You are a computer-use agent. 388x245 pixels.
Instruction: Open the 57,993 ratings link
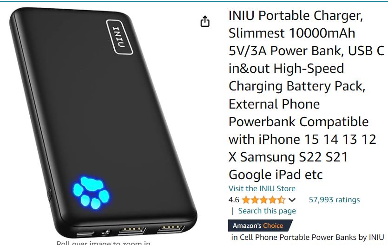tap(334, 200)
